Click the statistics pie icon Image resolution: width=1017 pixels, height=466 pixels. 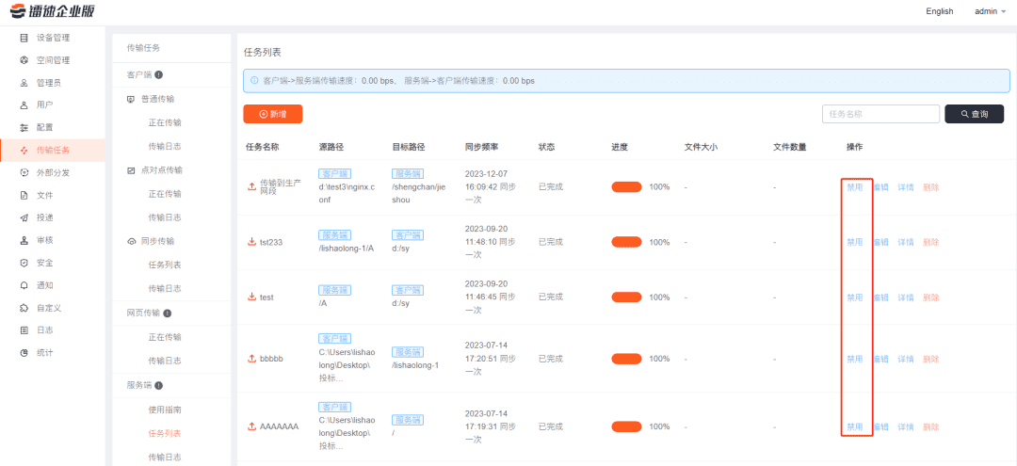click(x=24, y=353)
